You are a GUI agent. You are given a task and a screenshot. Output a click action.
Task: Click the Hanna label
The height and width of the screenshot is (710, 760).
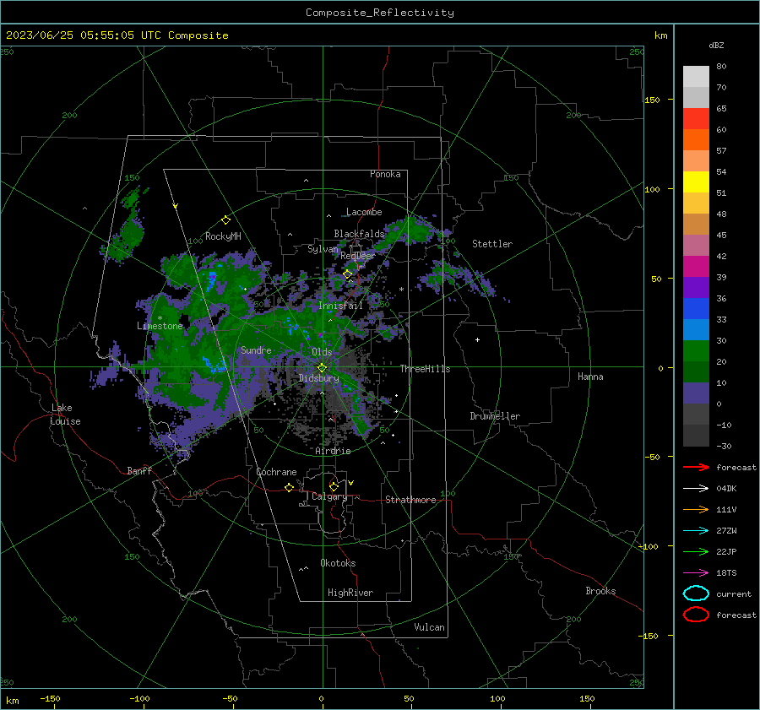(x=590, y=377)
